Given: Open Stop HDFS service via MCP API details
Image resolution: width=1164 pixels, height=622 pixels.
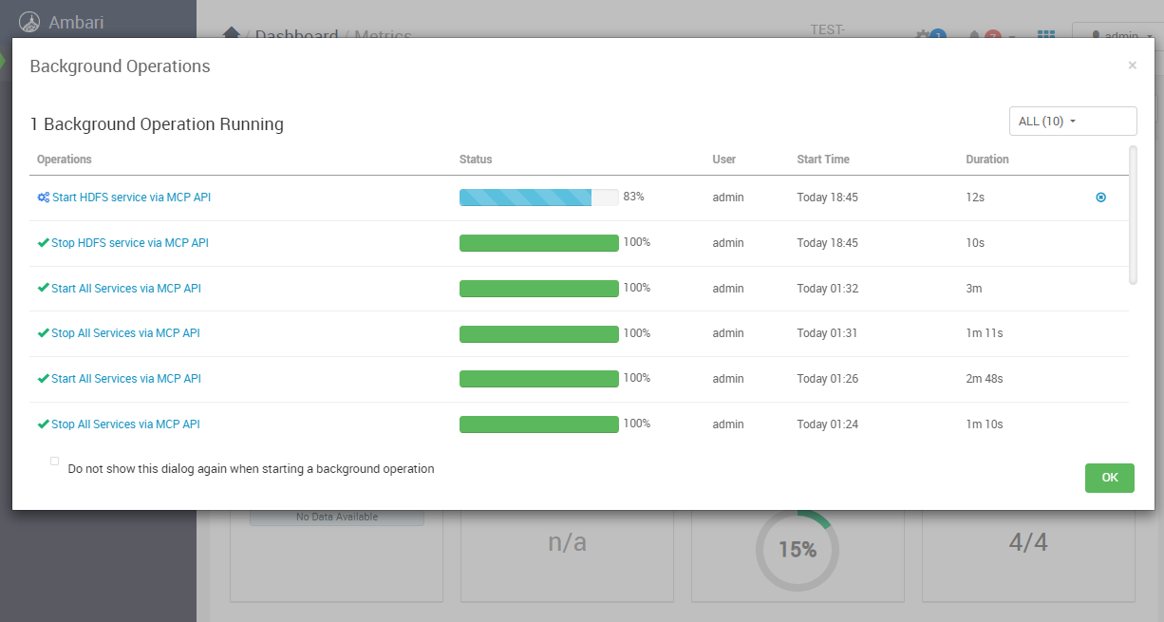Looking at the screenshot, I should 130,243.
